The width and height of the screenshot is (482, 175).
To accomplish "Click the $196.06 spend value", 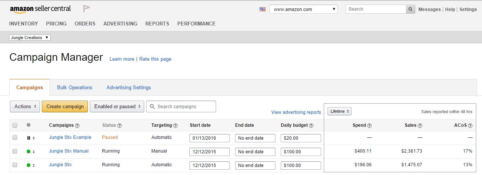I will pyautogui.click(x=363, y=165).
